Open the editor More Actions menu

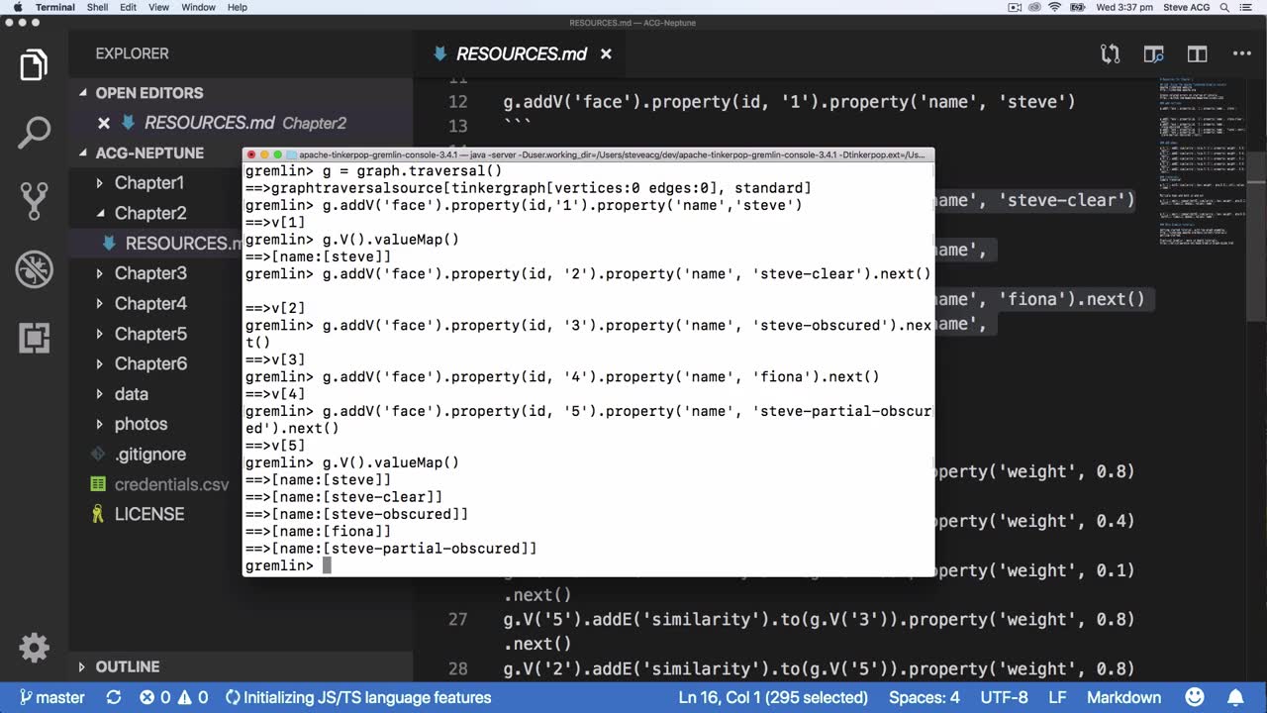point(1241,53)
